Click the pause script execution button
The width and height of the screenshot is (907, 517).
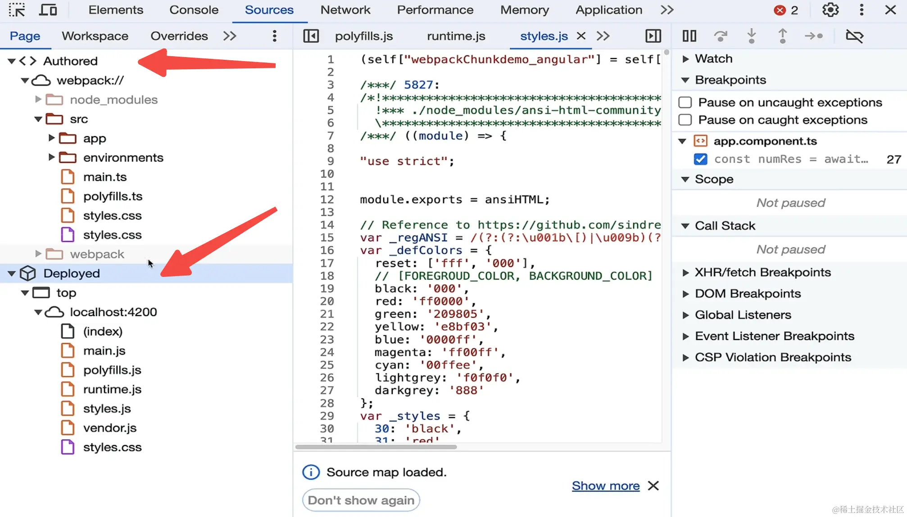click(689, 36)
